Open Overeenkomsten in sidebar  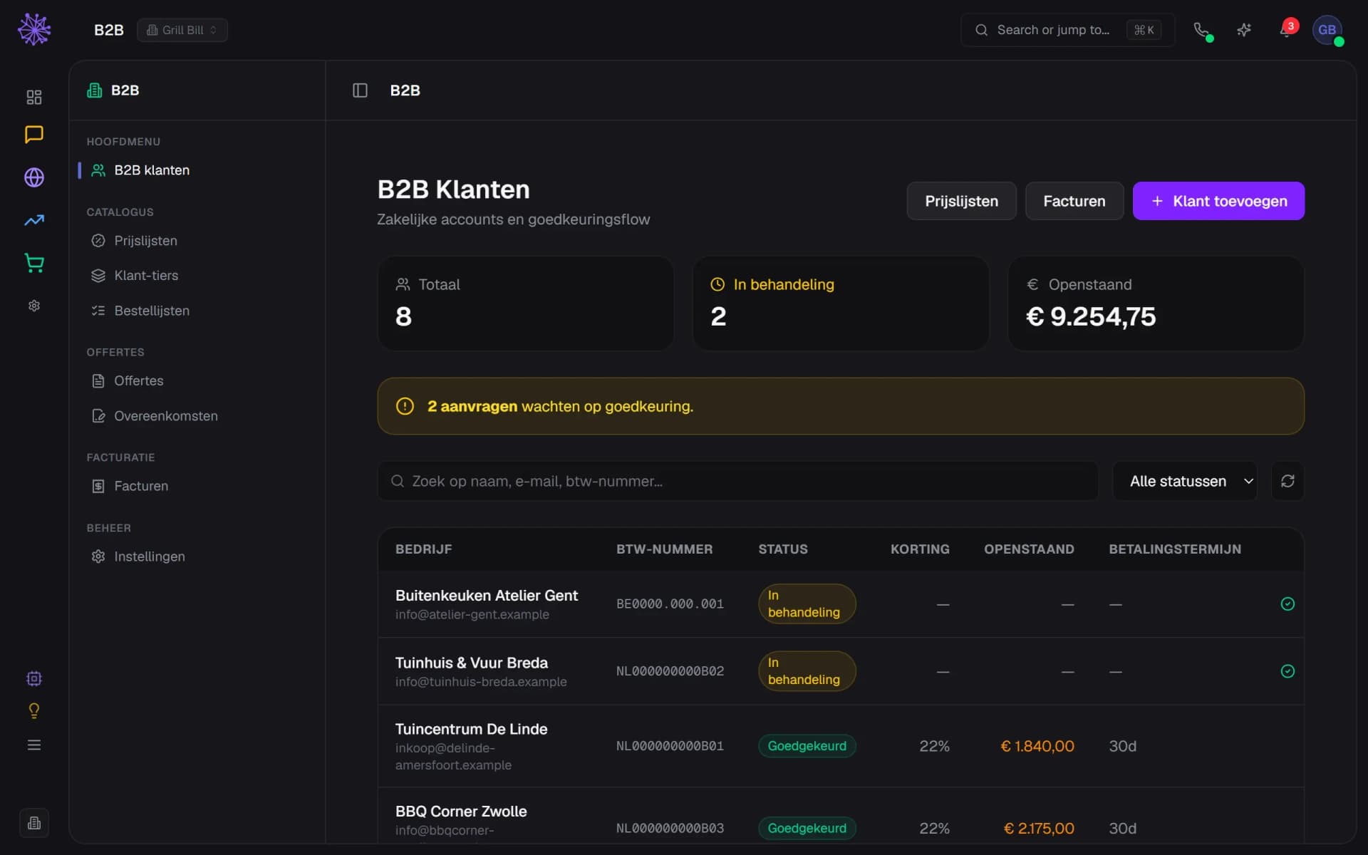pos(197,416)
